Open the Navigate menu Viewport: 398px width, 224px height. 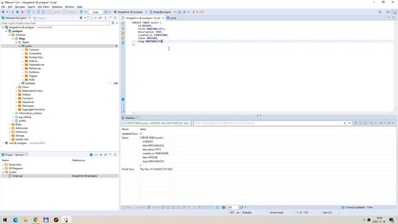tap(20, 7)
